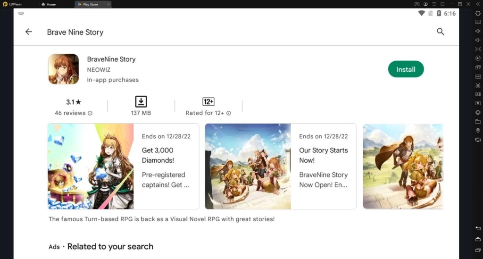This screenshot has height=259, width=483.
Task: Click In-app purchases text
Action: click(x=113, y=80)
